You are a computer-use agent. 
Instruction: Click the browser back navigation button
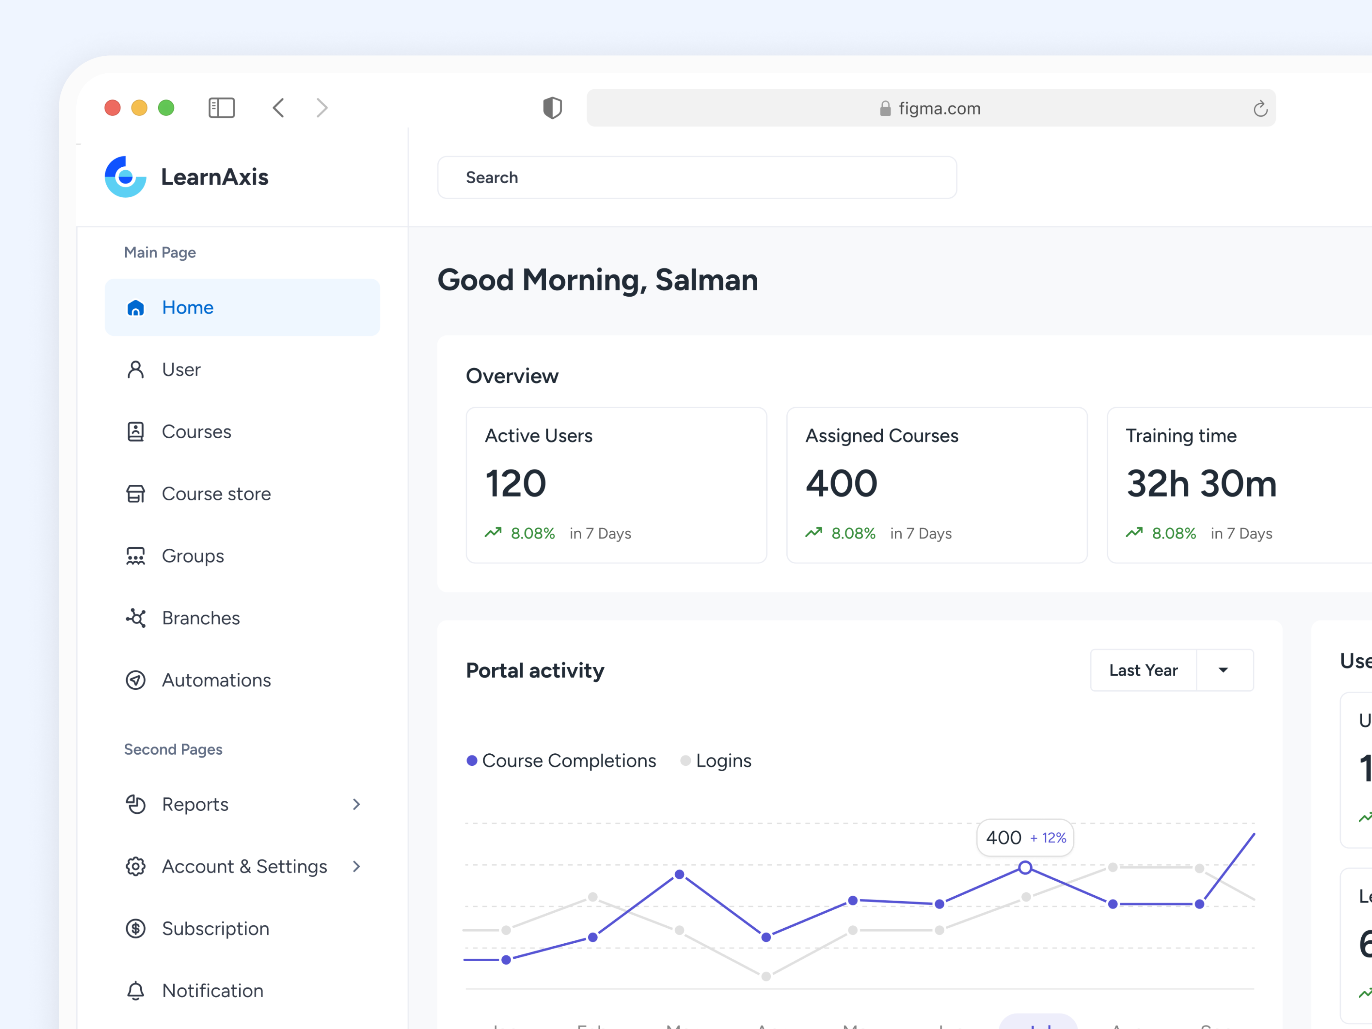click(x=278, y=107)
